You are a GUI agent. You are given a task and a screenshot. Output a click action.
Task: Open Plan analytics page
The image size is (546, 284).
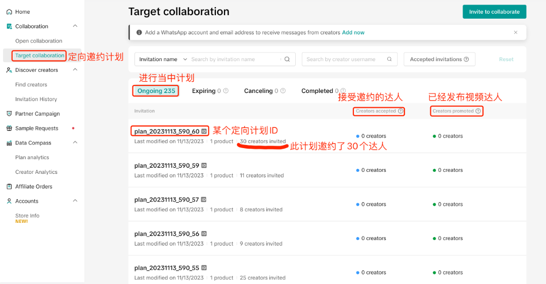coord(32,157)
